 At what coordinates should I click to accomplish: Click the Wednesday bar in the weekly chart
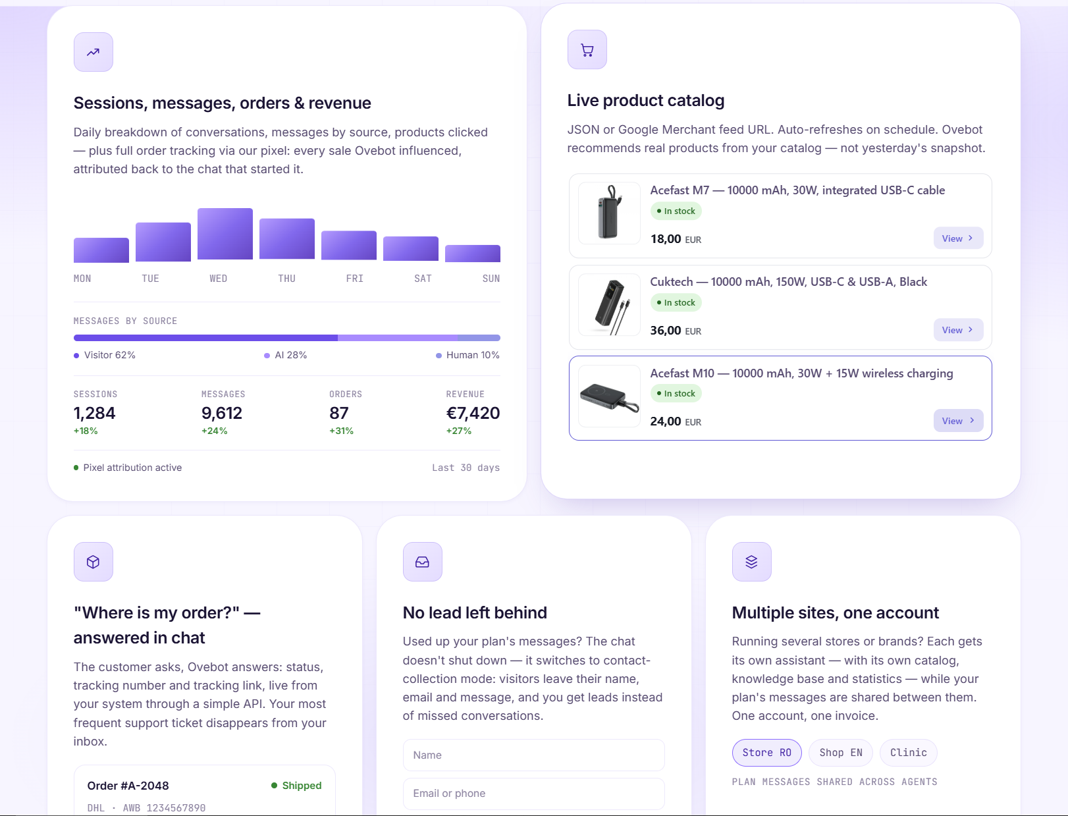225,234
